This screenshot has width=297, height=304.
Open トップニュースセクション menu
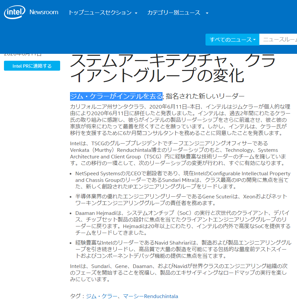[x=100, y=13]
